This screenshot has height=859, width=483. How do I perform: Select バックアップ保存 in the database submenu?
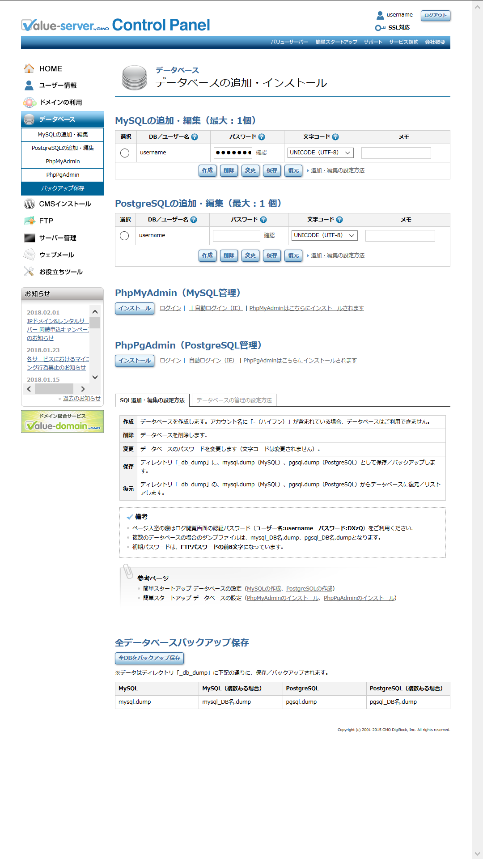63,188
